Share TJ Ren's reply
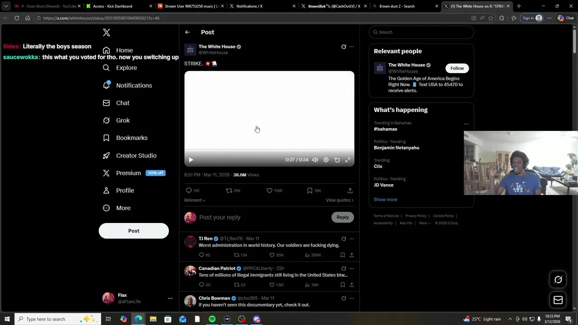578x325 pixels. point(351,255)
